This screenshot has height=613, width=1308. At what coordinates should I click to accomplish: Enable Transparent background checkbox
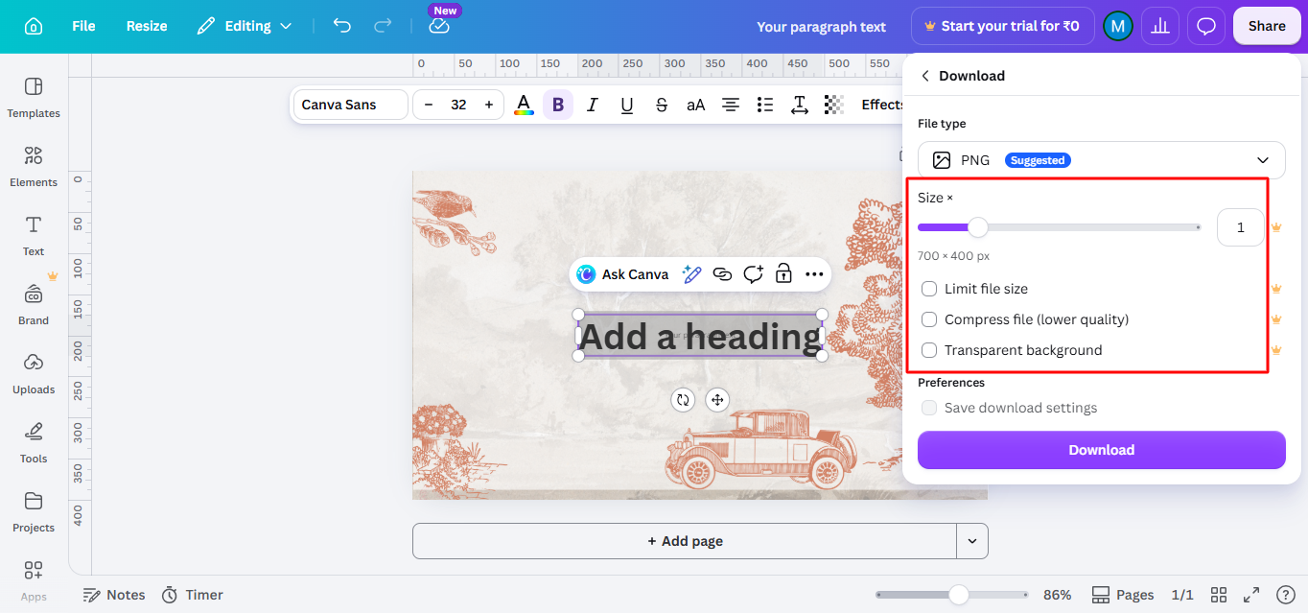[929, 350]
